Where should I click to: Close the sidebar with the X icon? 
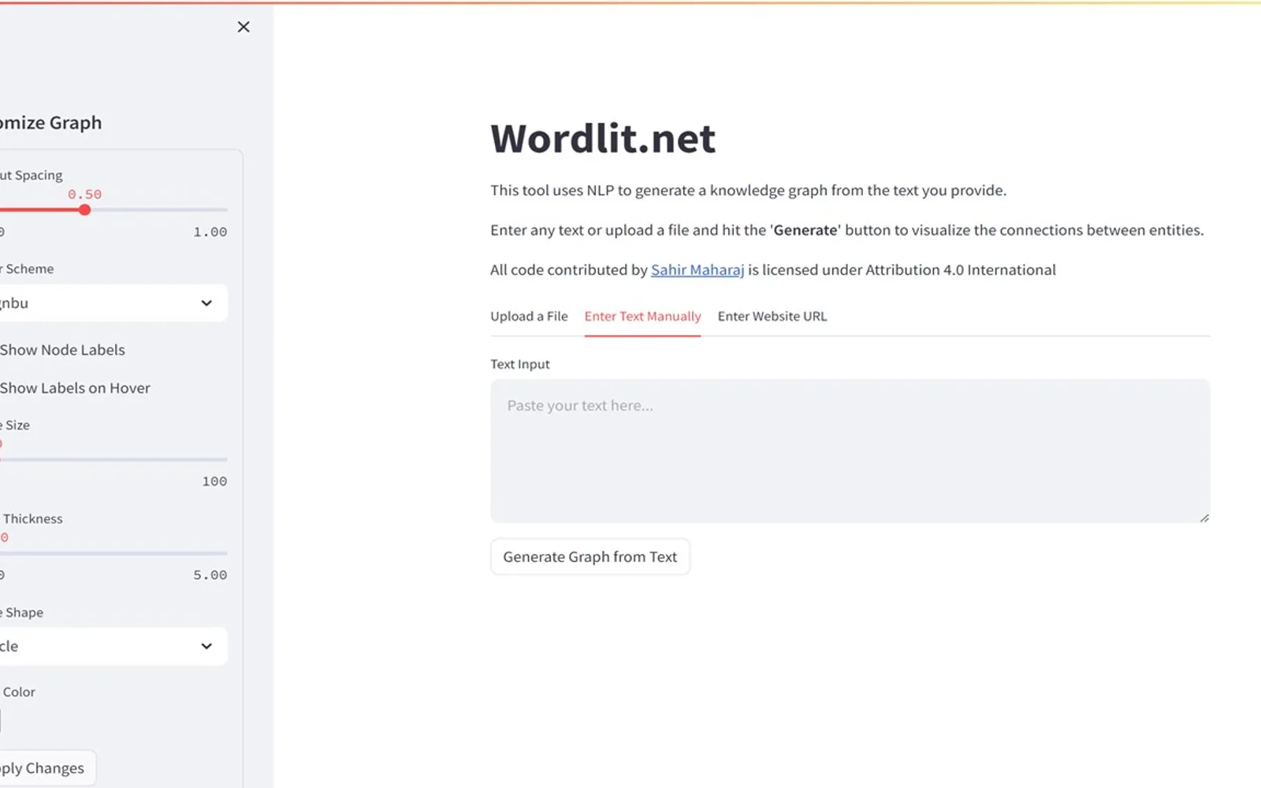pyautogui.click(x=244, y=27)
